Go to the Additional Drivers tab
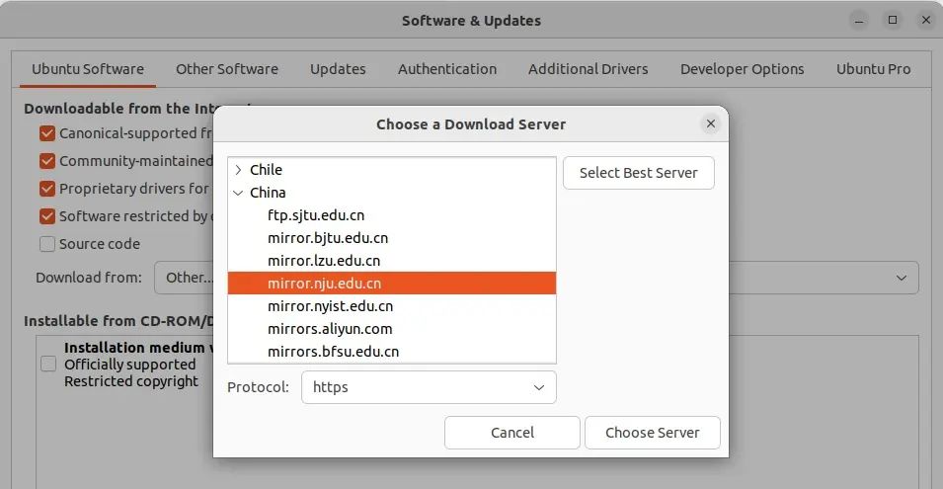 (x=588, y=69)
